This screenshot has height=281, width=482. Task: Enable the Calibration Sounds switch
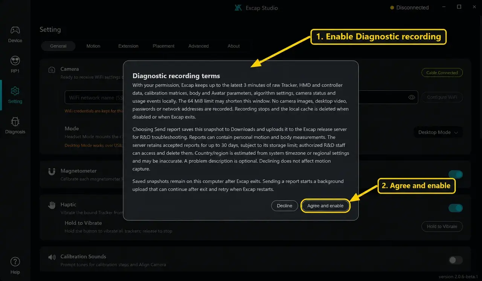[x=455, y=260]
